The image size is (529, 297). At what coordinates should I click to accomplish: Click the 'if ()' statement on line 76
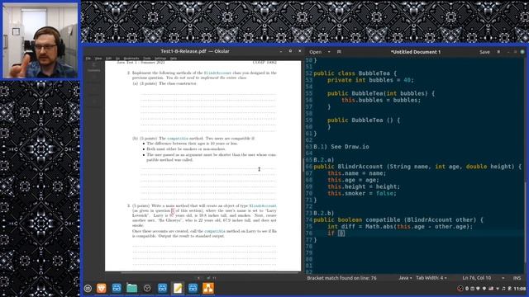click(x=336, y=233)
